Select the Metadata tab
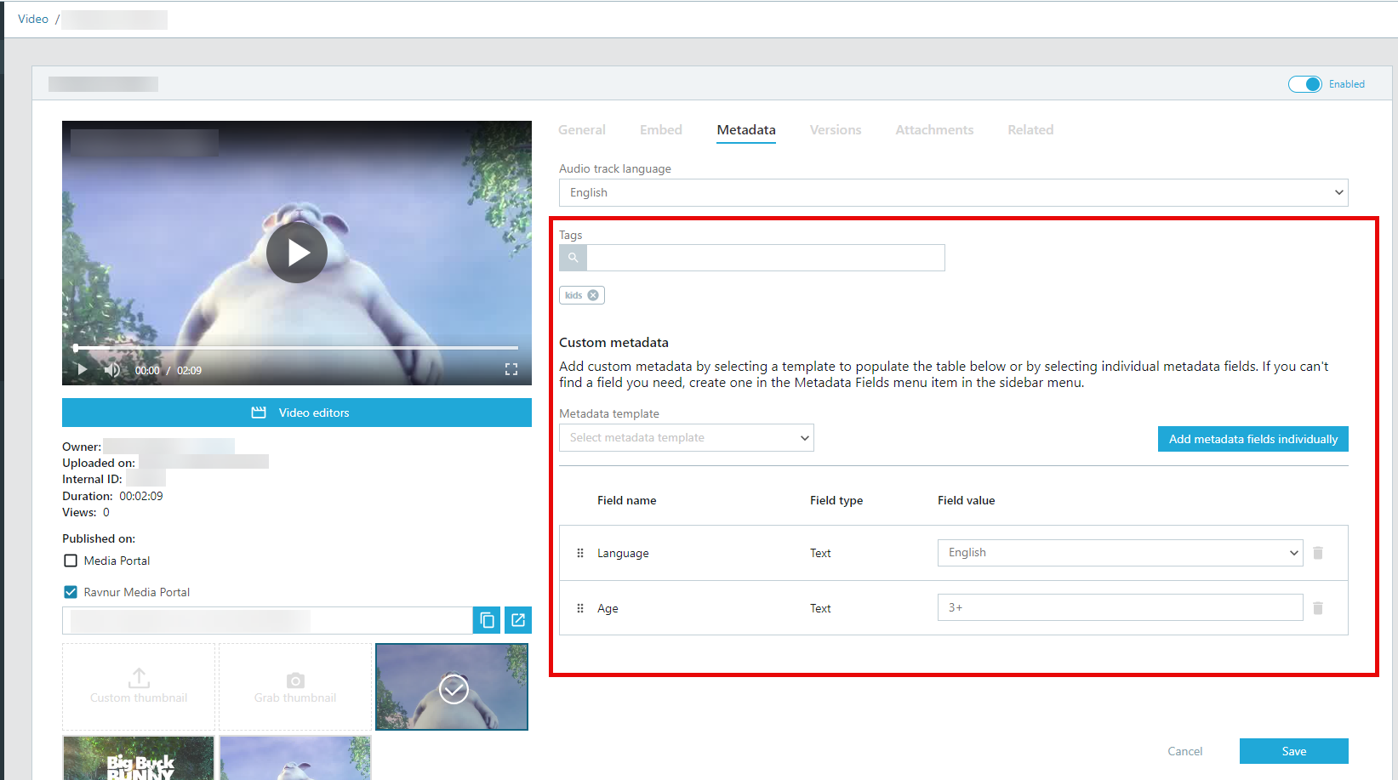The height and width of the screenshot is (780, 1398). 746,130
